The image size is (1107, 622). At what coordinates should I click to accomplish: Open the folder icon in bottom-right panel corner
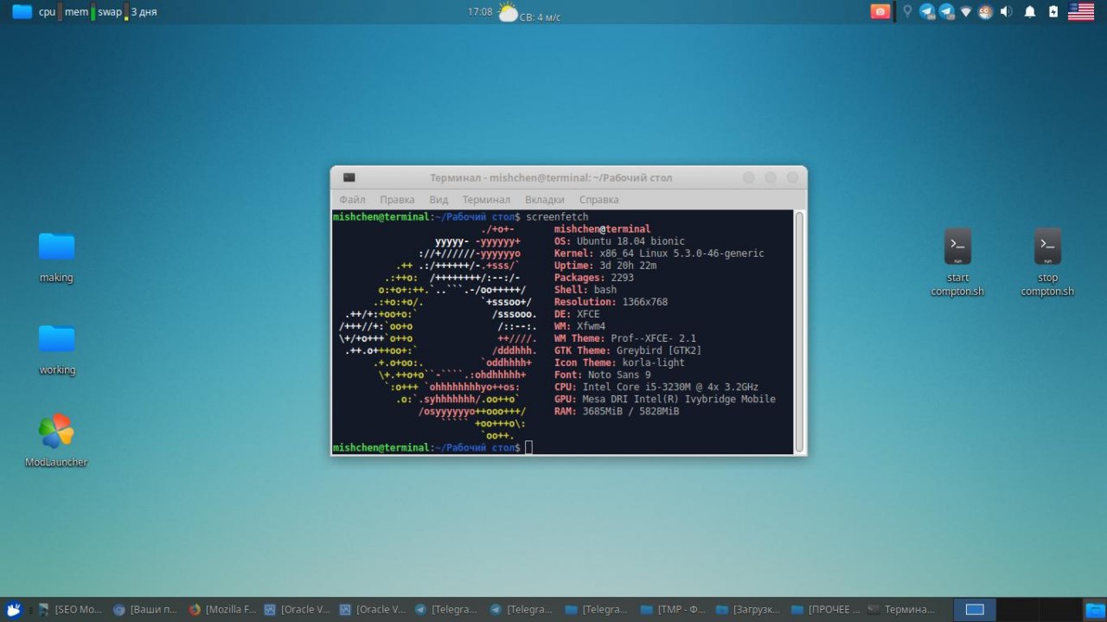pos(1095,610)
